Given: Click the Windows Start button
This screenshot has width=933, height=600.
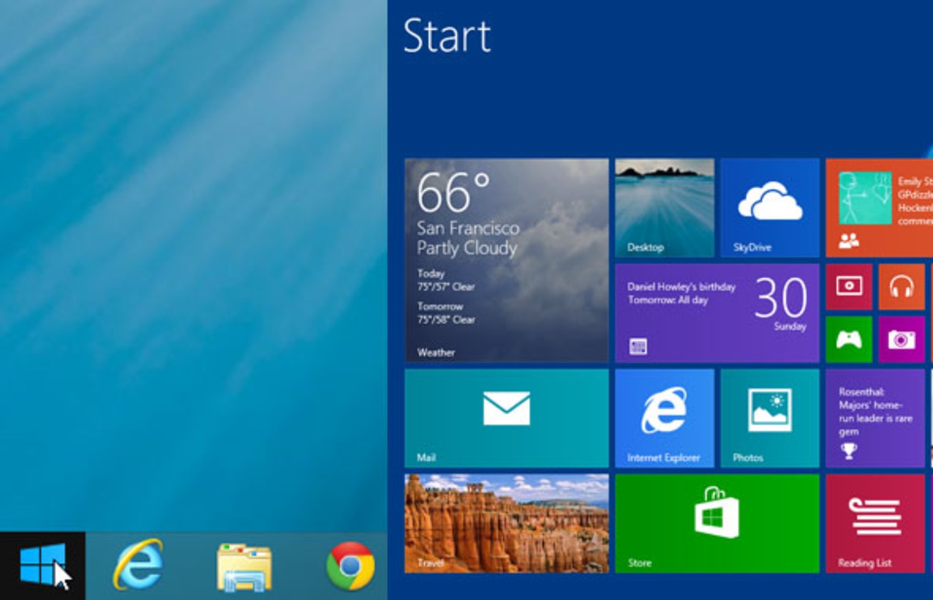Looking at the screenshot, I should (x=42, y=565).
